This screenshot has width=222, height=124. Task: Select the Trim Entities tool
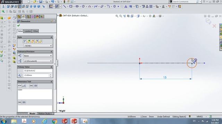pyautogui.click(x=131, y=7)
